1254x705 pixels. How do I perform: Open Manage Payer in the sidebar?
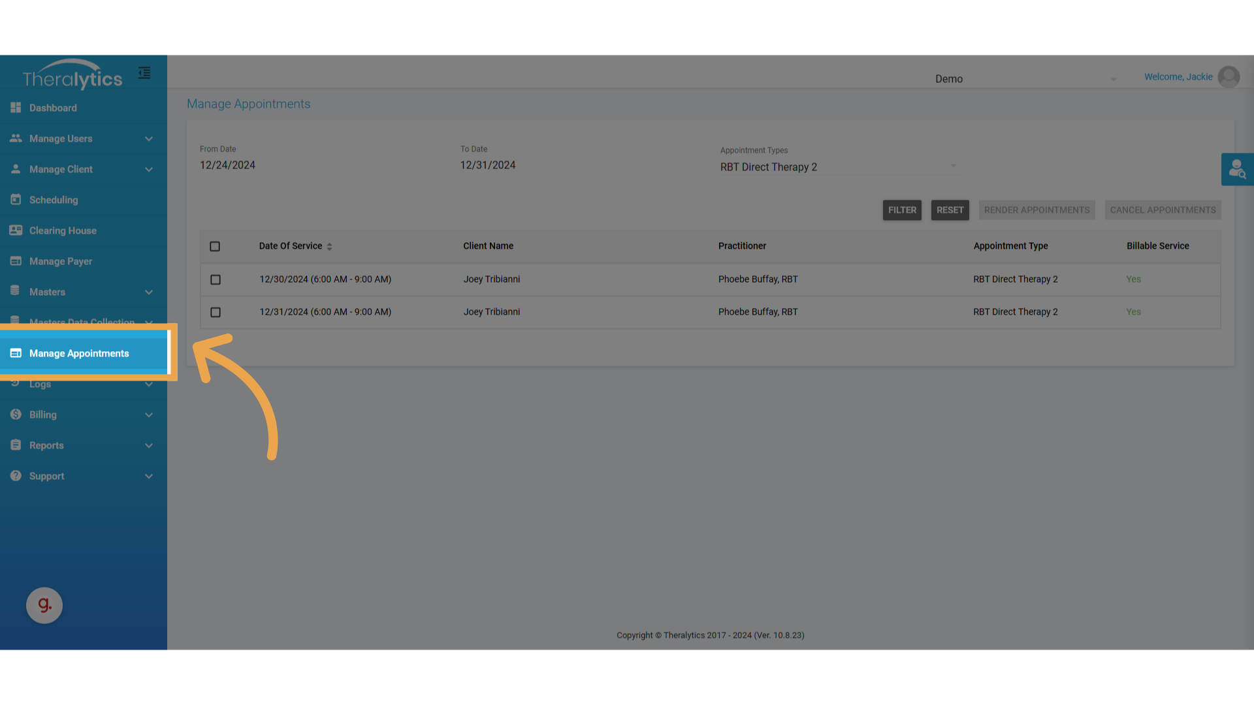tap(61, 261)
